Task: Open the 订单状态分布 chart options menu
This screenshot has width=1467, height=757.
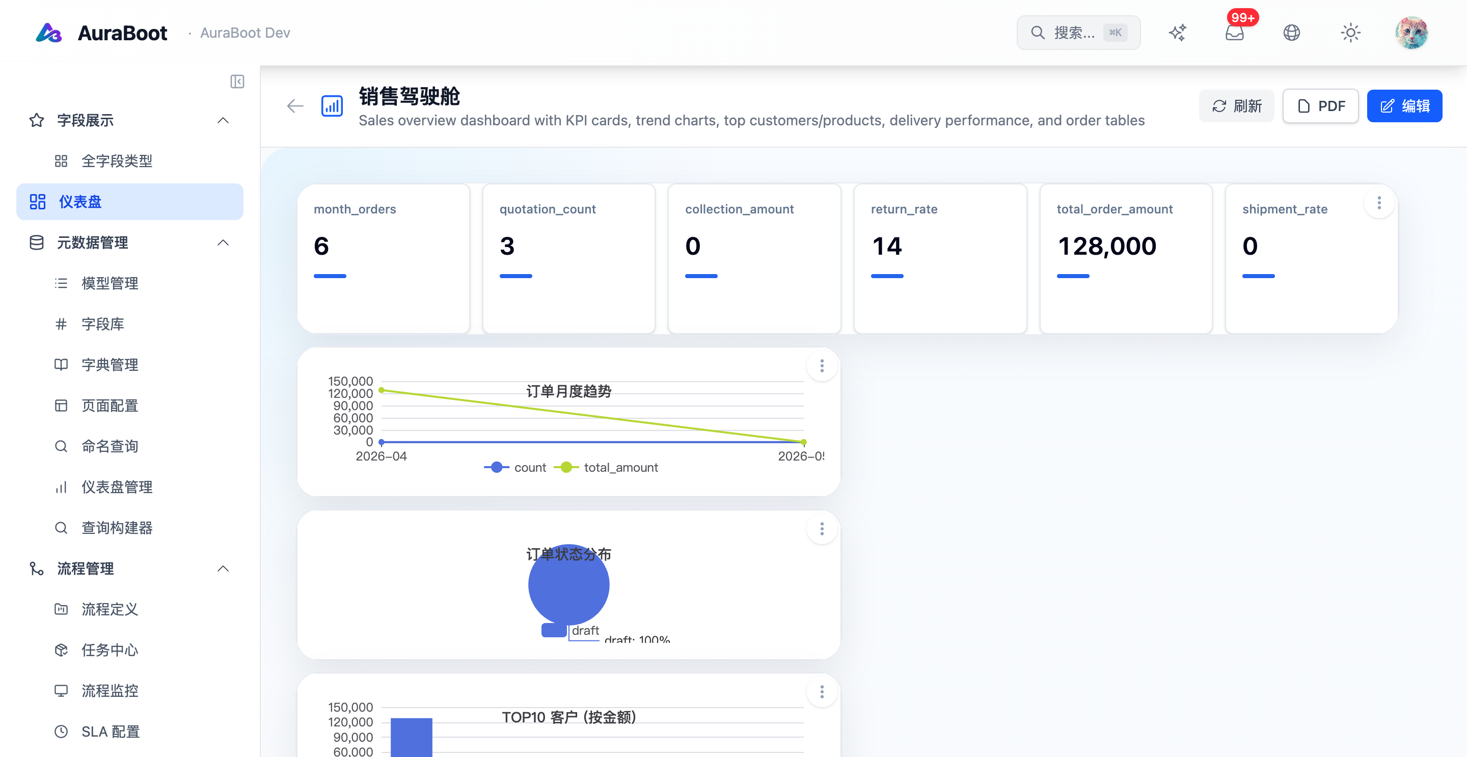Action: pyautogui.click(x=821, y=529)
